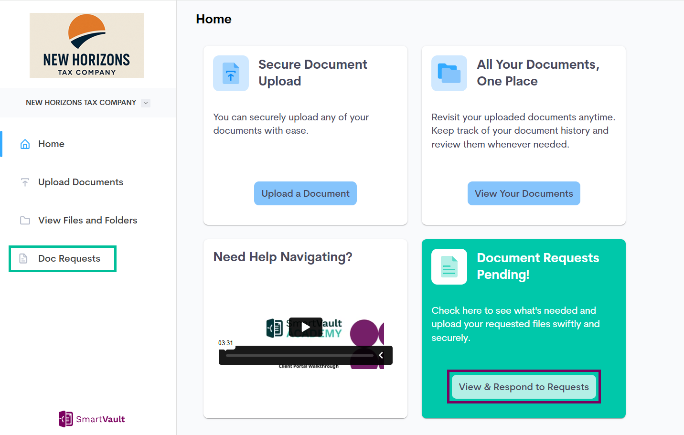Open View Files and Folders
The width and height of the screenshot is (684, 435).
(87, 221)
